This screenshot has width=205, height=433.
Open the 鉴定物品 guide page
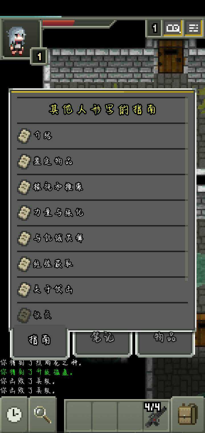pyautogui.click(x=101, y=162)
